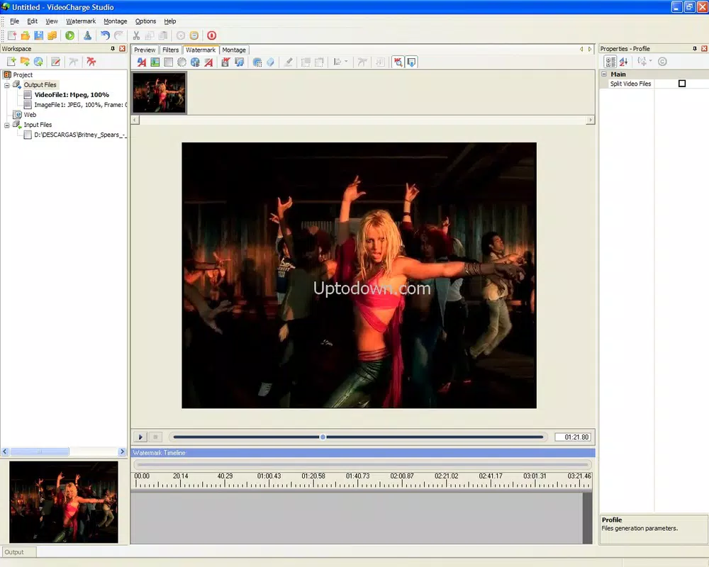Click the video seek slider handle
Viewport: 709px width, 567px height.
coord(323,437)
